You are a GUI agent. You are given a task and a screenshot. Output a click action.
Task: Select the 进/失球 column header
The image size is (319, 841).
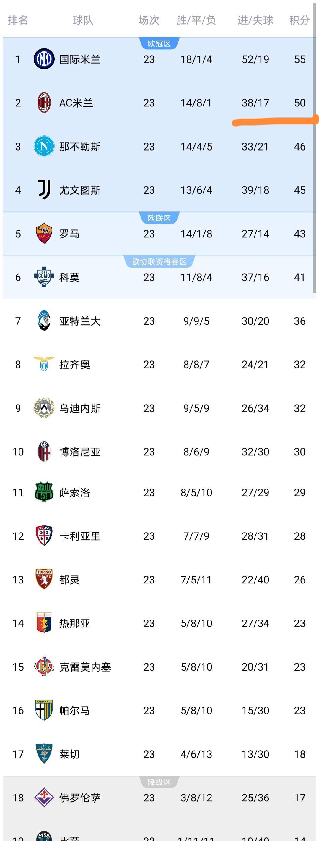[255, 20]
